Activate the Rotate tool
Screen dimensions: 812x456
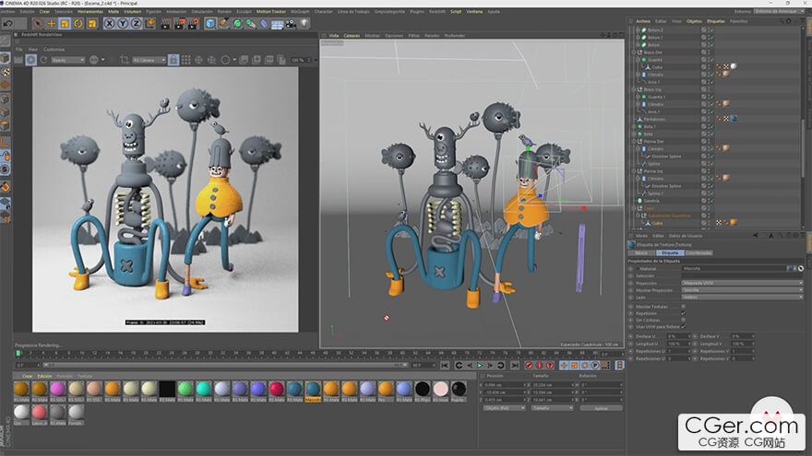(x=78, y=24)
